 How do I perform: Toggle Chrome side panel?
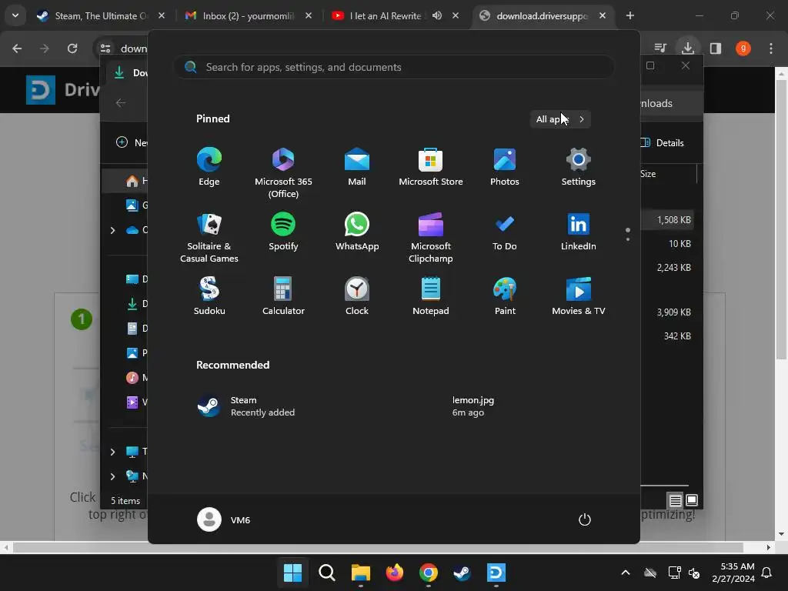point(716,48)
